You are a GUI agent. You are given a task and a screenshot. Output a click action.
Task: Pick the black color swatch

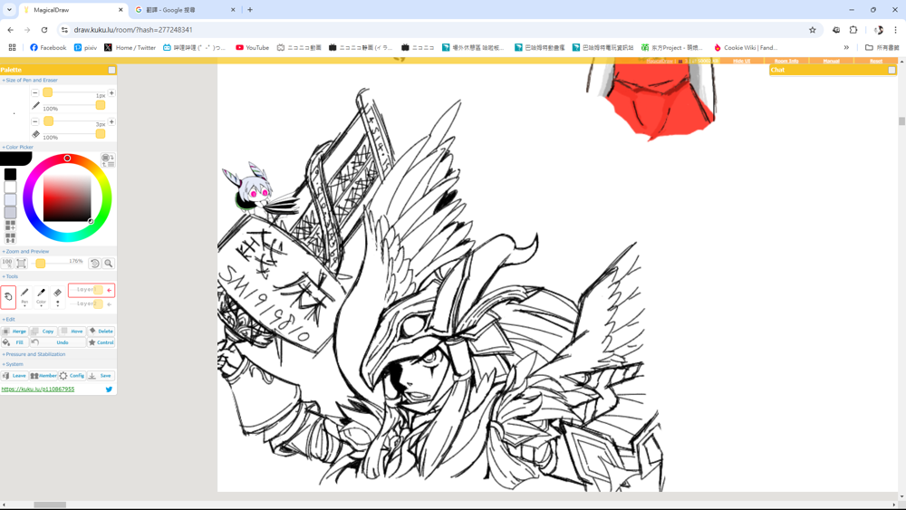coord(10,175)
